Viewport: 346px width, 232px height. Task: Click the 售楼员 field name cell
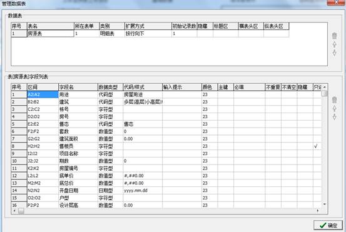[x=78, y=146]
